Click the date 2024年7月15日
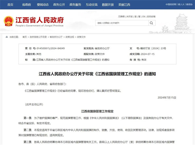195x145 pixels. point(167,98)
